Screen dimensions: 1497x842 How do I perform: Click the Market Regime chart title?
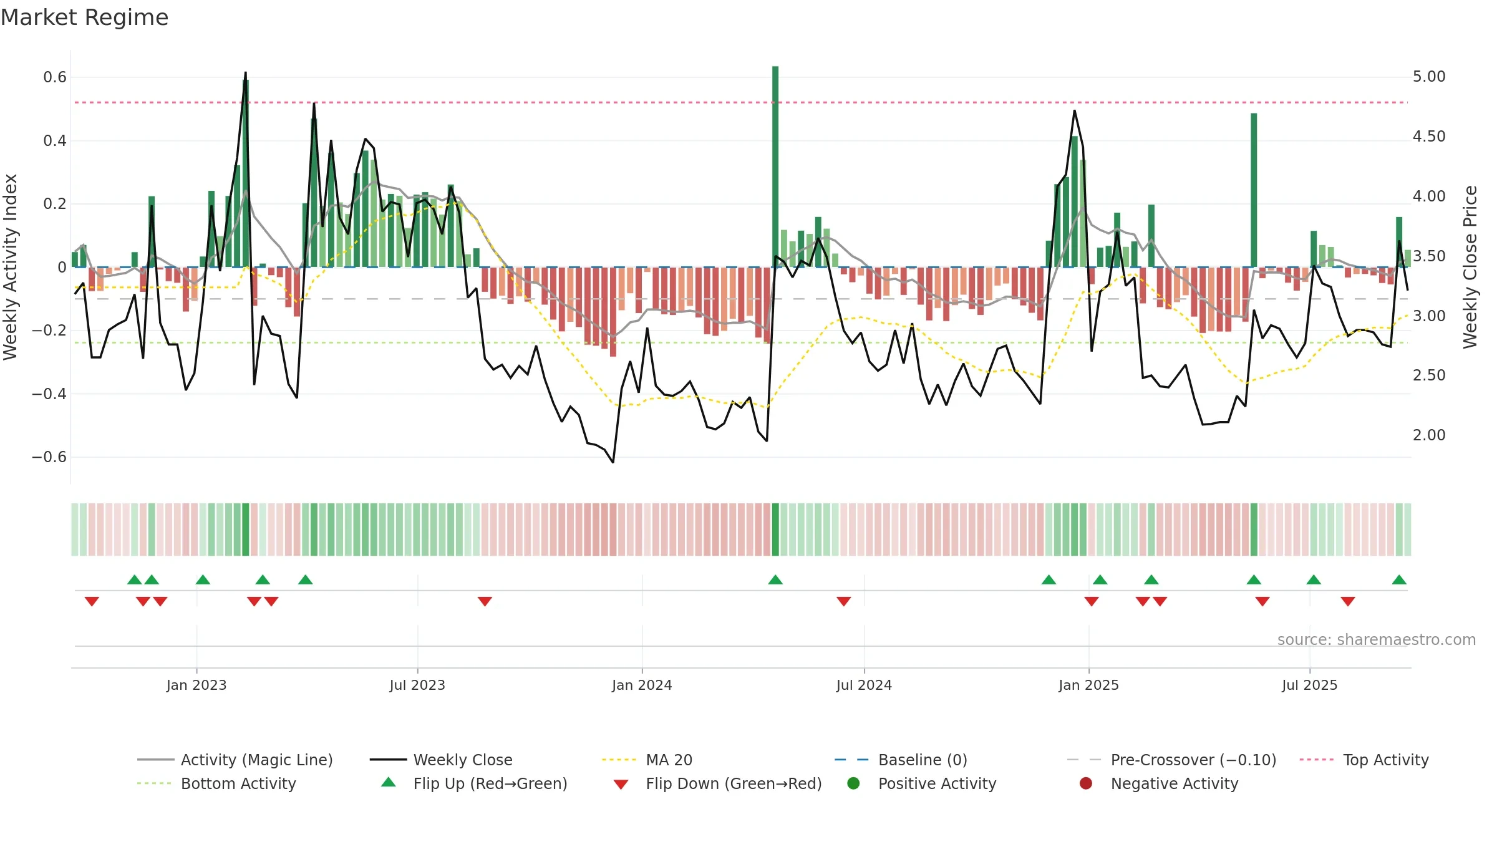pyautogui.click(x=84, y=17)
